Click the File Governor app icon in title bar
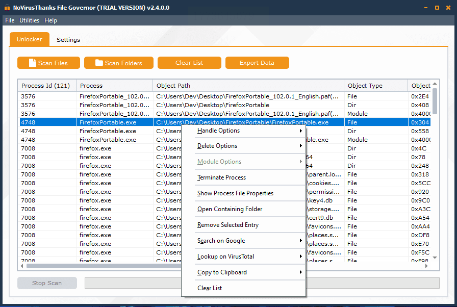Screen dimensions: 457x307 pyautogui.click(x=7, y=8)
